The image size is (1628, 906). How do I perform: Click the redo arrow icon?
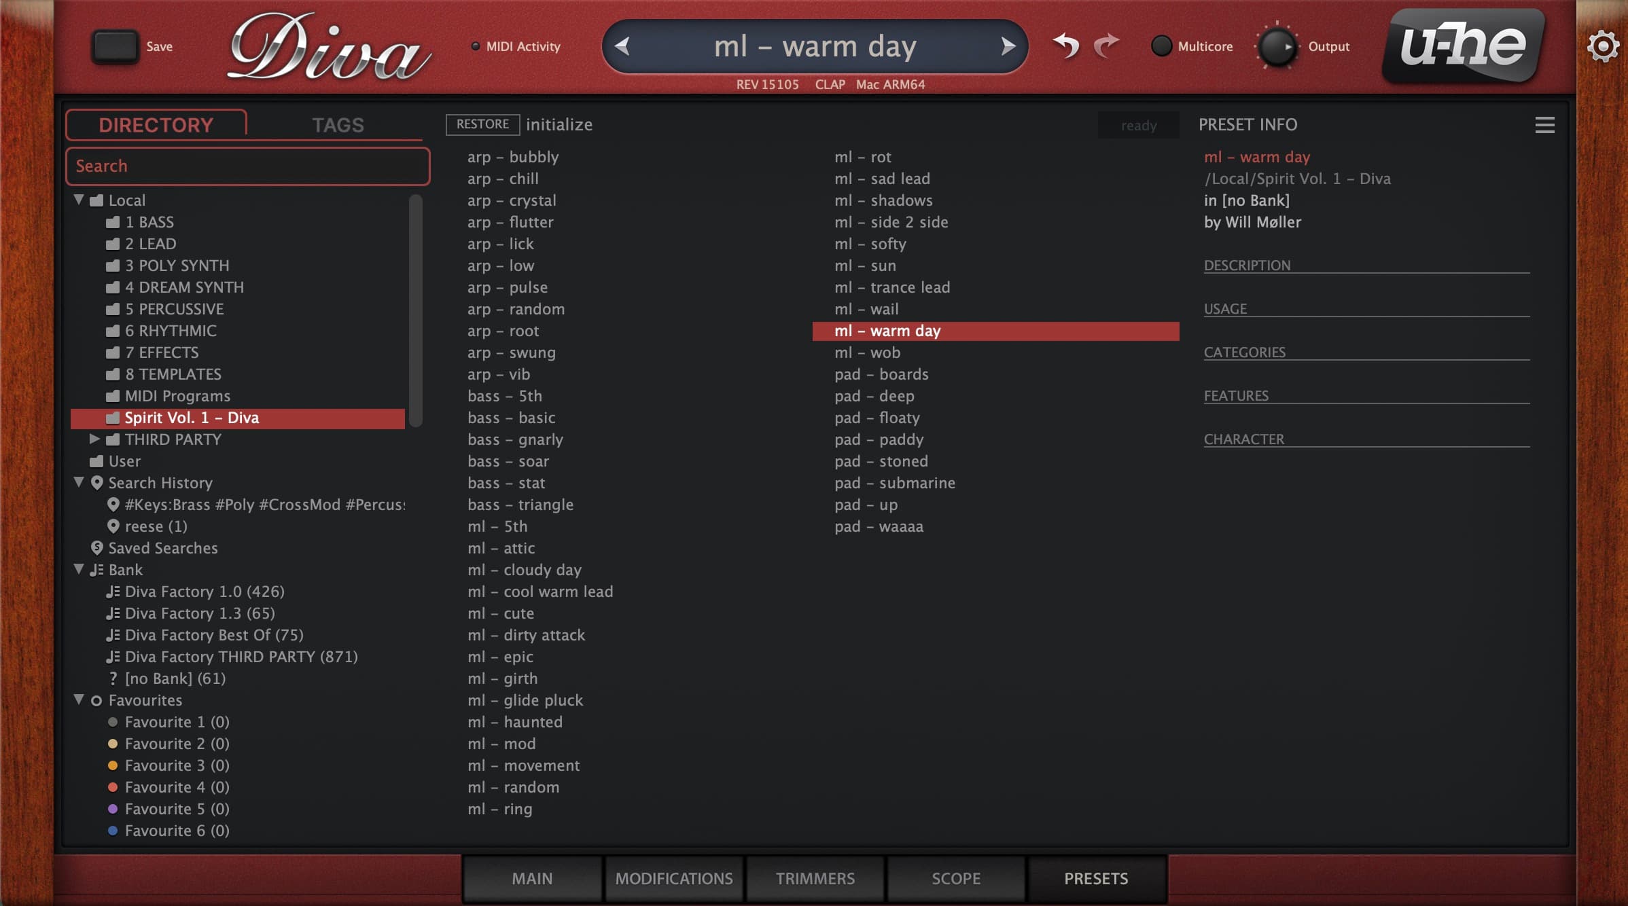1106,46
